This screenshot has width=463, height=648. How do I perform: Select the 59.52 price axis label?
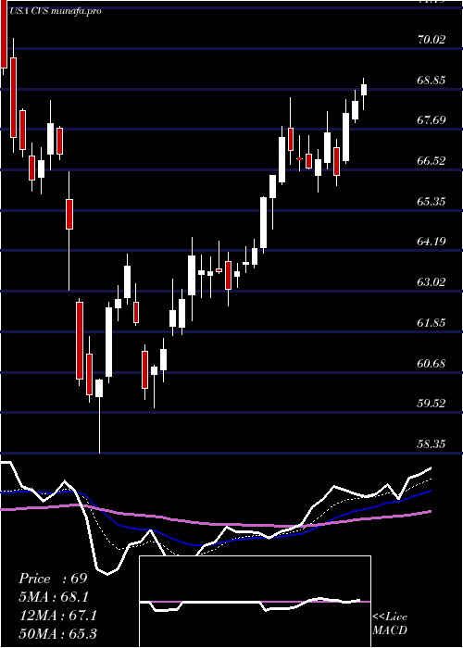[x=432, y=404]
